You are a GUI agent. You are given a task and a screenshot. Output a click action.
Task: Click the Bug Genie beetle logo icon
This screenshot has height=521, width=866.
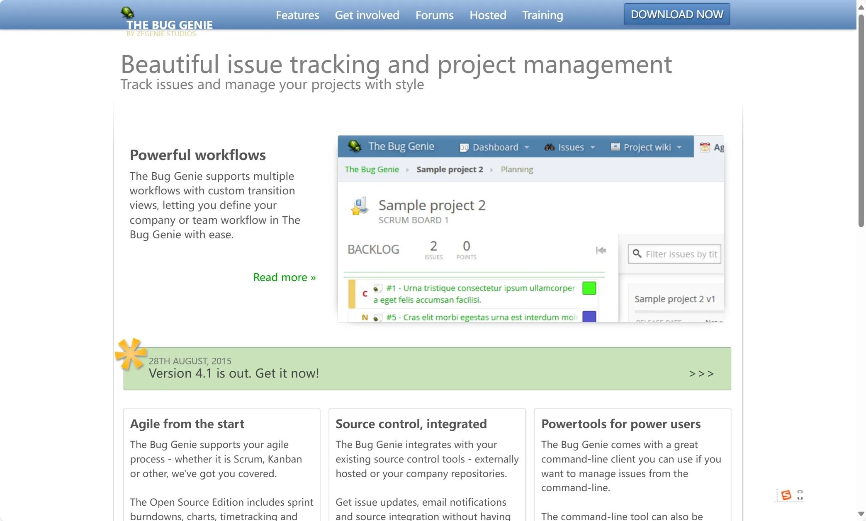[127, 12]
